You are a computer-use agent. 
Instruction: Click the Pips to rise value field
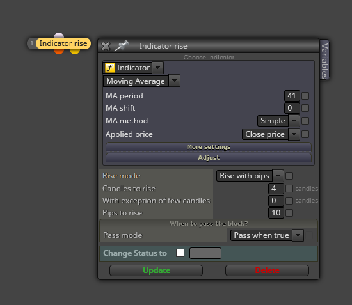point(276,213)
